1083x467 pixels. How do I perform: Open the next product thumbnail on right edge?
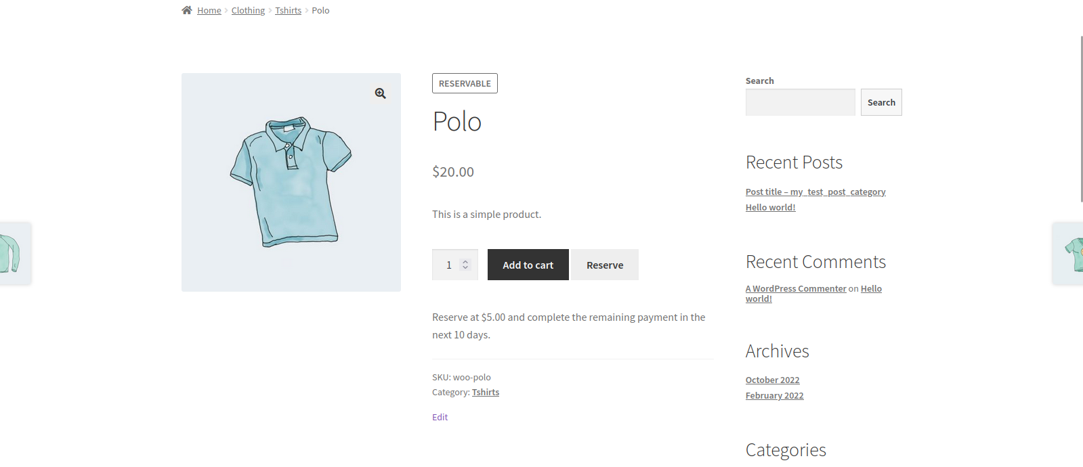pyautogui.click(x=1069, y=254)
